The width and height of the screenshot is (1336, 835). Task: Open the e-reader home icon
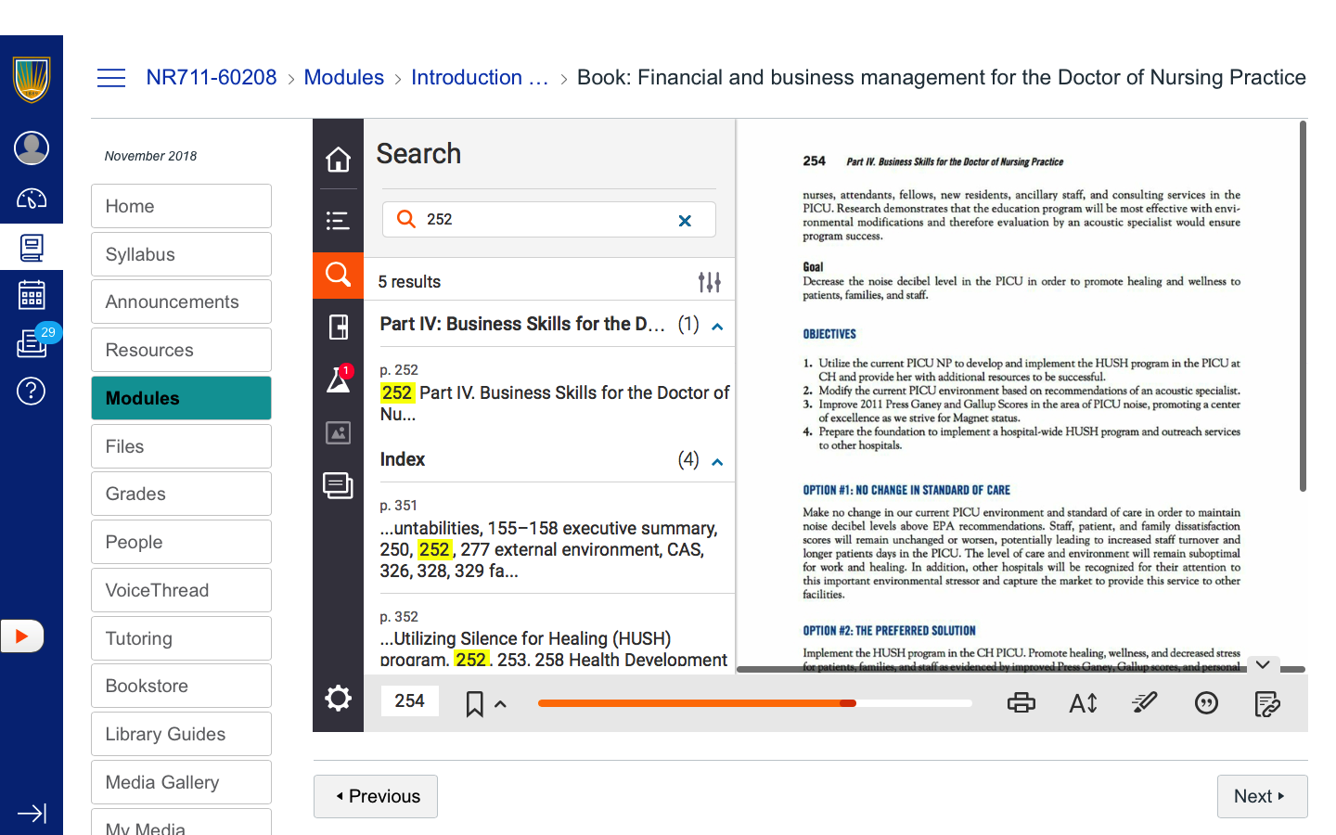coord(338,160)
